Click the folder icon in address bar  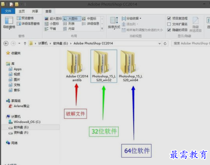tap(31, 43)
